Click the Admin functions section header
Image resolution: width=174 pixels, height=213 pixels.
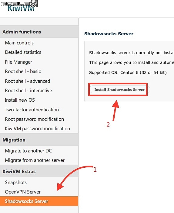click(x=39, y=32)
